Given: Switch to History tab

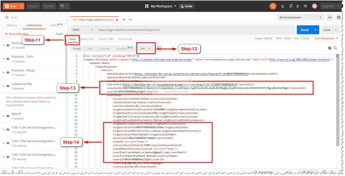Looking at the screenshot, I should (x=12, y=25).
